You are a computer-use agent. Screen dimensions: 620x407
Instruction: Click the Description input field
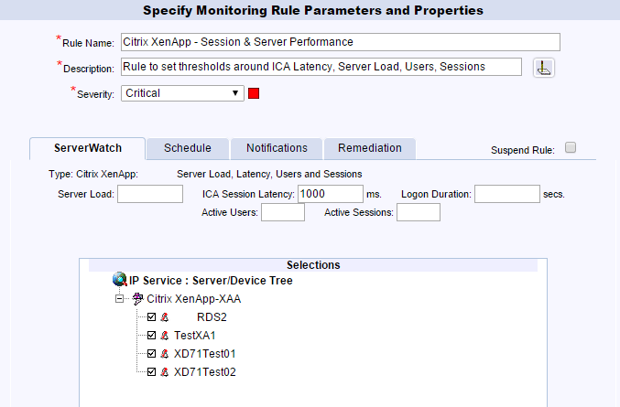click(321, 67)
